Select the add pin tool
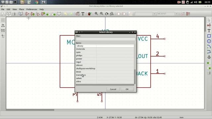The height and width of the screenshot is (119, 212). coord(209,25)
